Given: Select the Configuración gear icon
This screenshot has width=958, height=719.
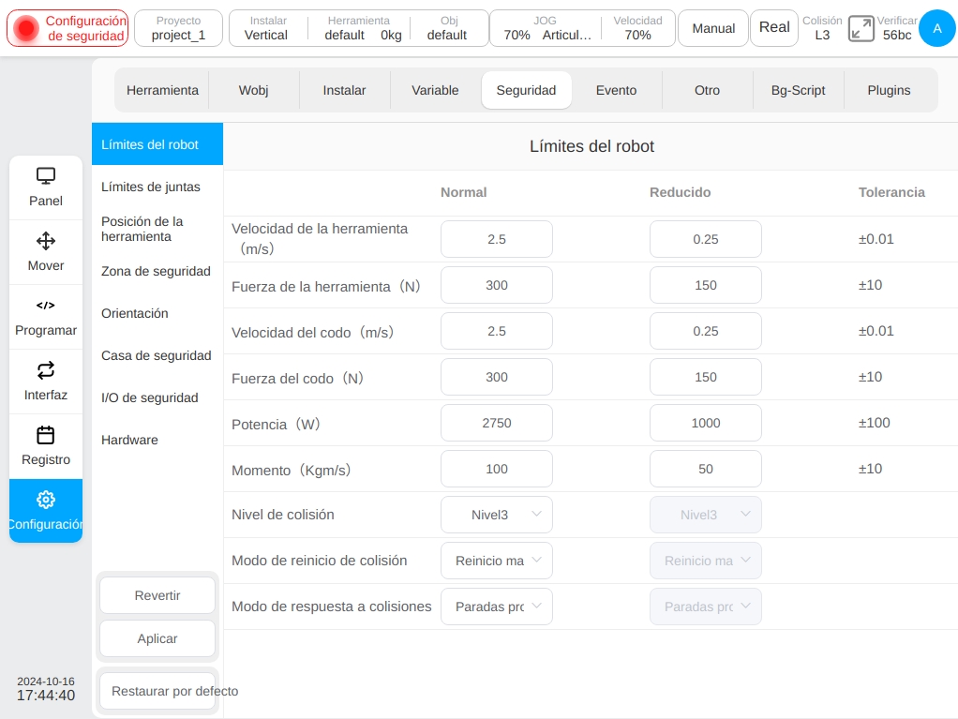Looking at the screenshot, I should tap(46, 500).
